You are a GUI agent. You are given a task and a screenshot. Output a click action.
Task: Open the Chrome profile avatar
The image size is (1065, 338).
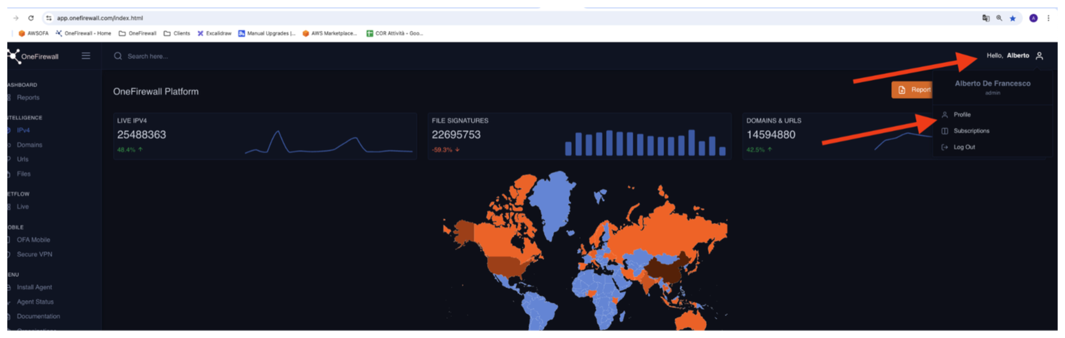[1033, 18]
